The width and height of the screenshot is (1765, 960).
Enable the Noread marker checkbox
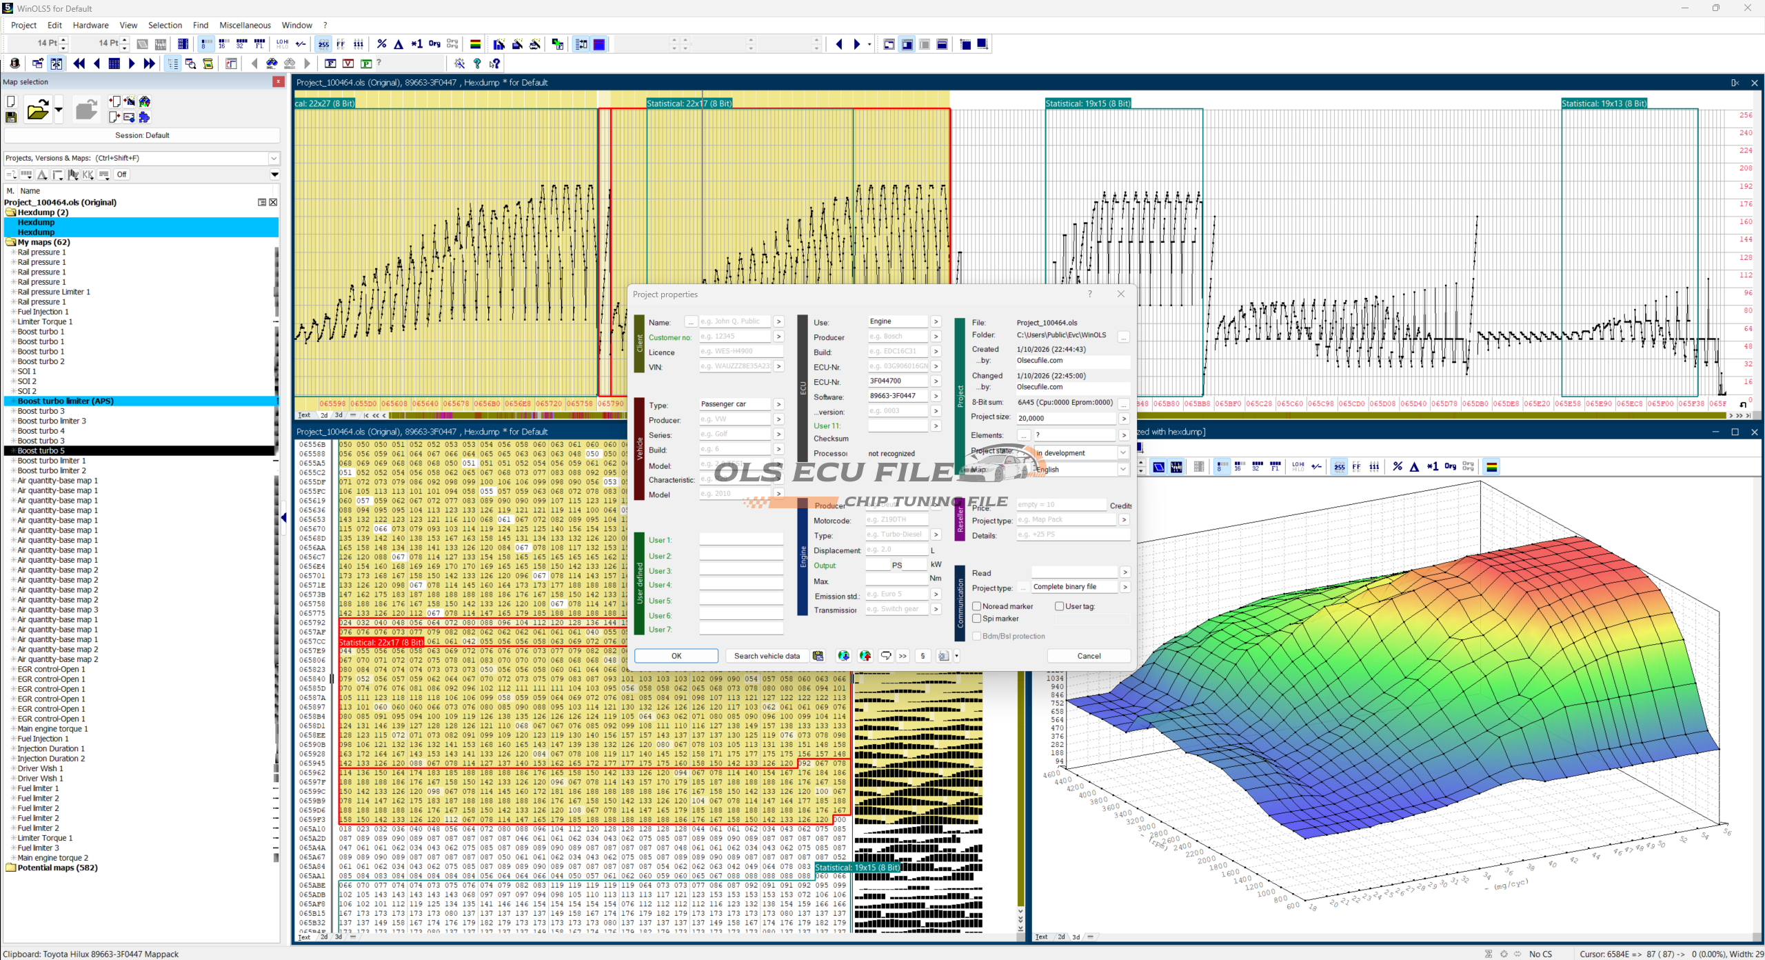pos(977,606)
